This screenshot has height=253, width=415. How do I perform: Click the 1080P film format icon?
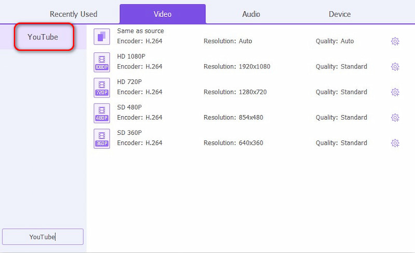pos(102,62)
